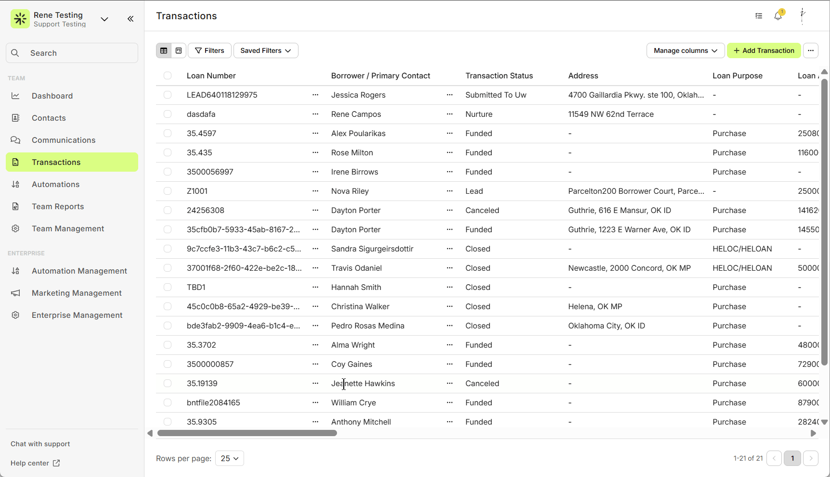Open the Manage columns dropdown

[x=685, y=50]
